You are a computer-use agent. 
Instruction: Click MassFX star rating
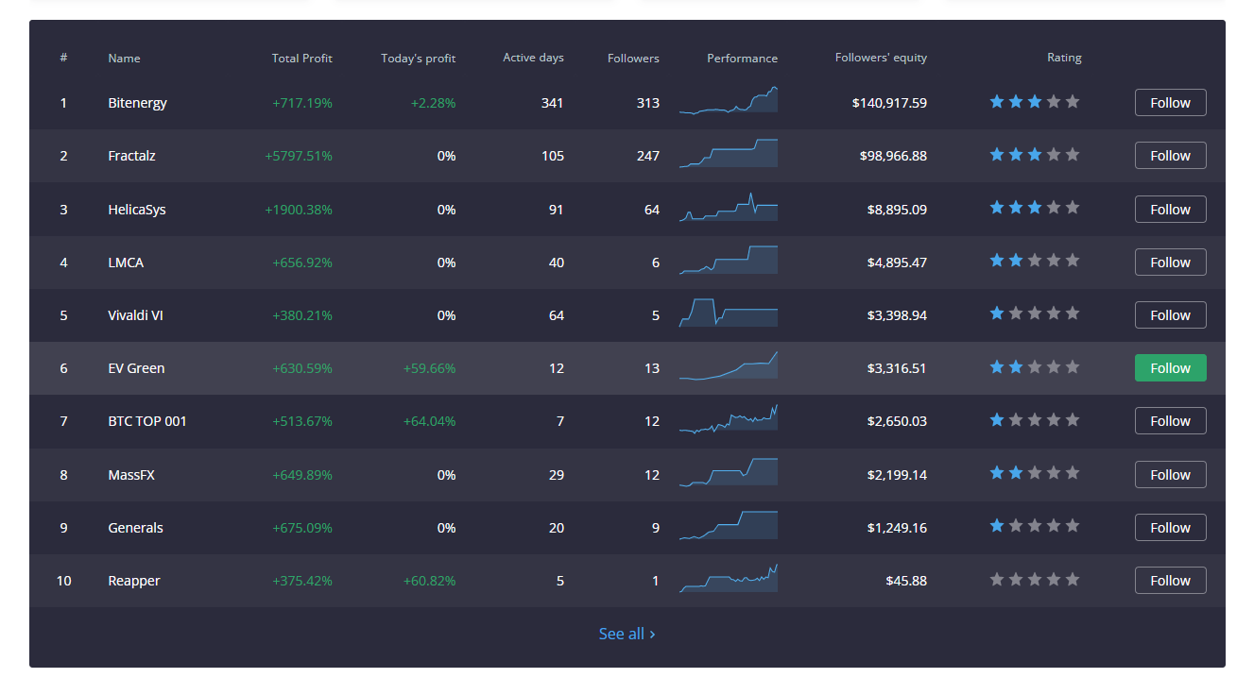[1035, 473]
